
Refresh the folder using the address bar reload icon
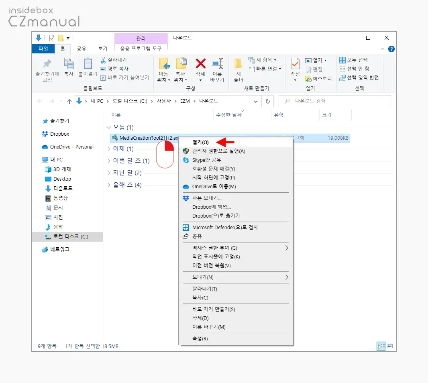(x=268, y=101)
